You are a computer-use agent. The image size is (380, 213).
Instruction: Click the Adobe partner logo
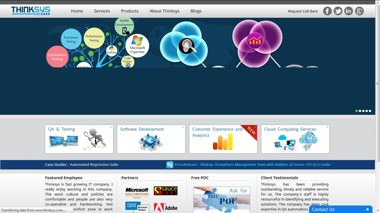pos(166,207)
